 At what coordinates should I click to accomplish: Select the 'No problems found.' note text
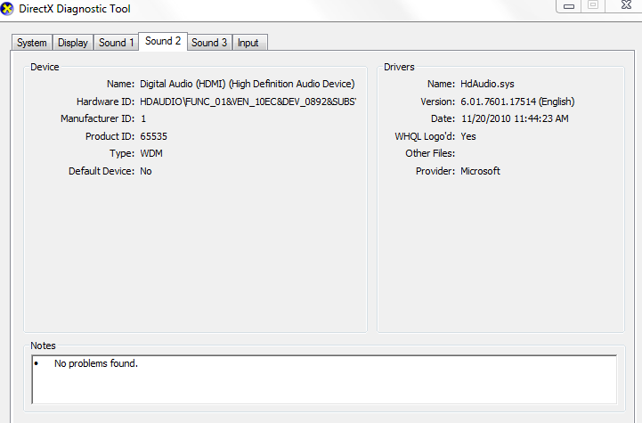[x=96, y=363]
